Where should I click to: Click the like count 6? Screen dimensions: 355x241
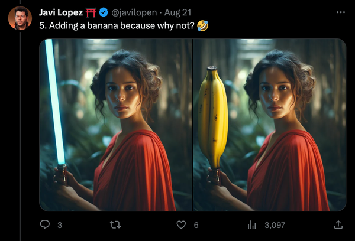pyautogui.click(x=196, y=225)
